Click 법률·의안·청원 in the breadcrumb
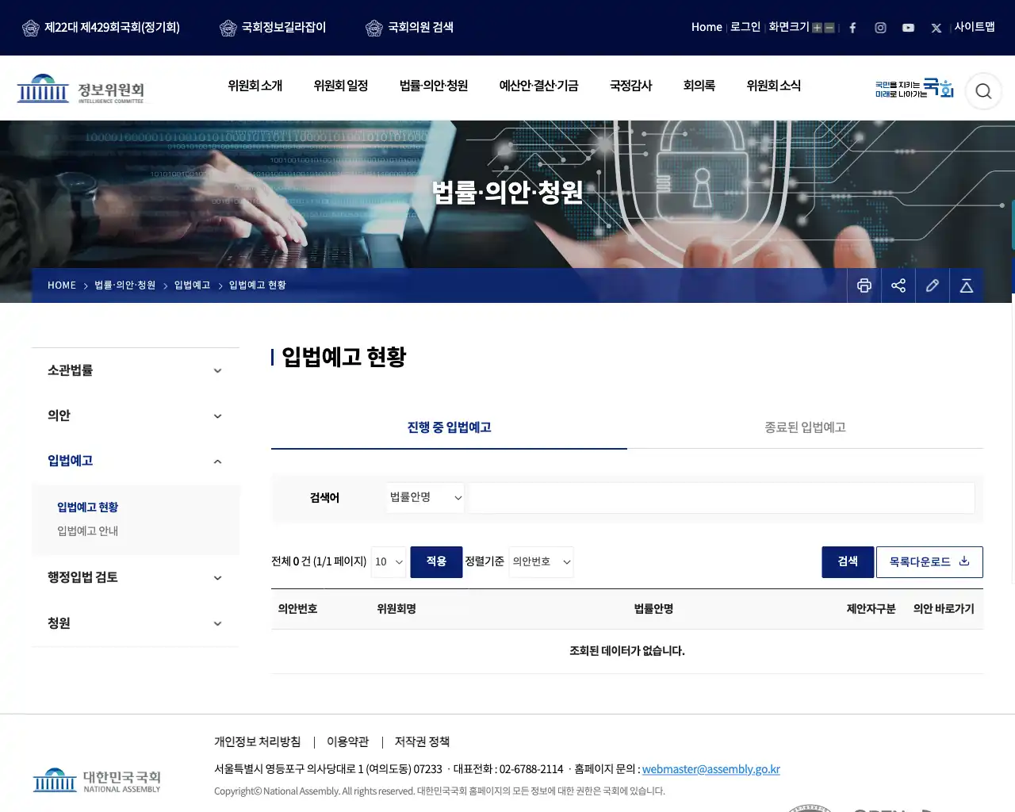The width and height of the screenshot is (1015, 812). [x=124, y=285]
